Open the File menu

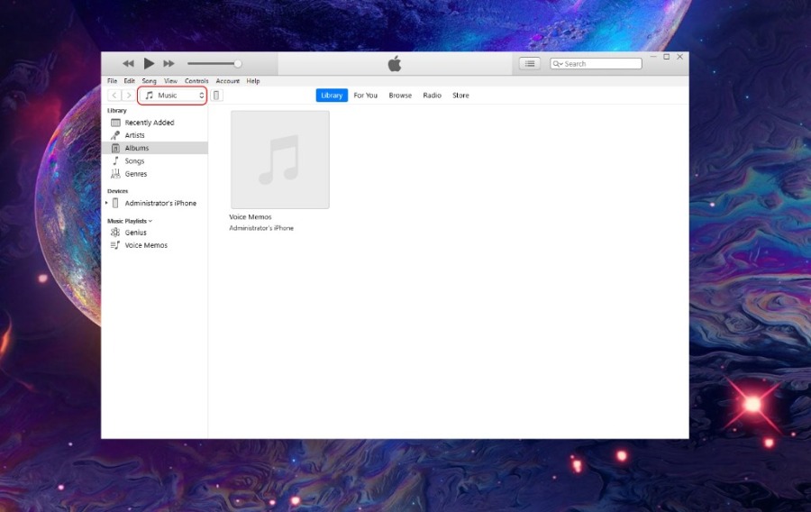tap(113, 81)
